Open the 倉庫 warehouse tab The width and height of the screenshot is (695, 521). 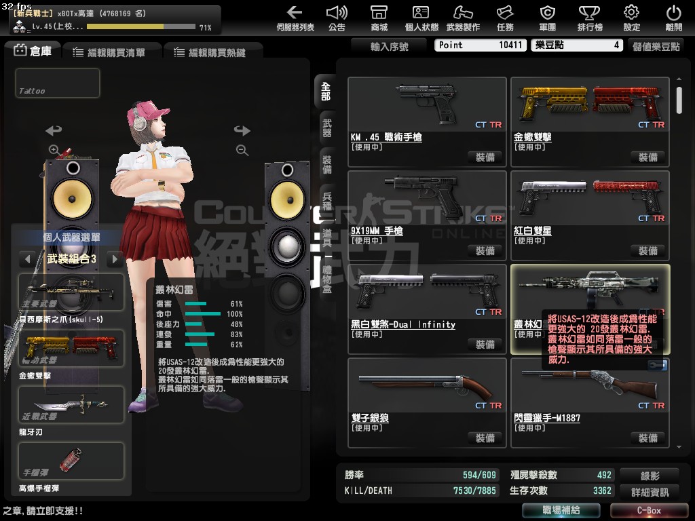(33, 51)
